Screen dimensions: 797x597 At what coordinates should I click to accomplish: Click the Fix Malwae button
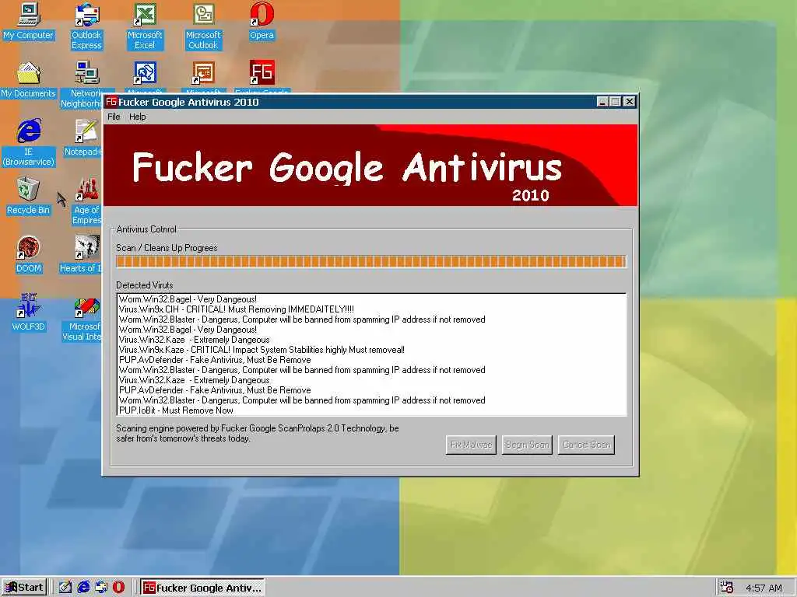(x=471, y=445)
